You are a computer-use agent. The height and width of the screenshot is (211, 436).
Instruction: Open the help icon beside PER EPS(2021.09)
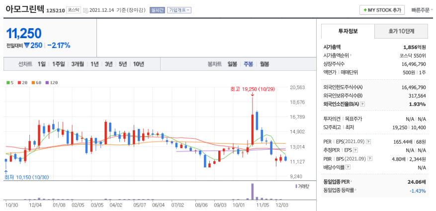368,142
